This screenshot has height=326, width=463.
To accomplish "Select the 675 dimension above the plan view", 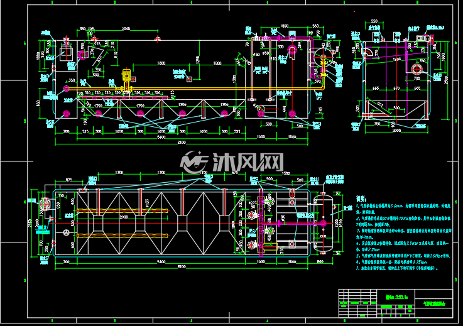I will pos(235,173).
